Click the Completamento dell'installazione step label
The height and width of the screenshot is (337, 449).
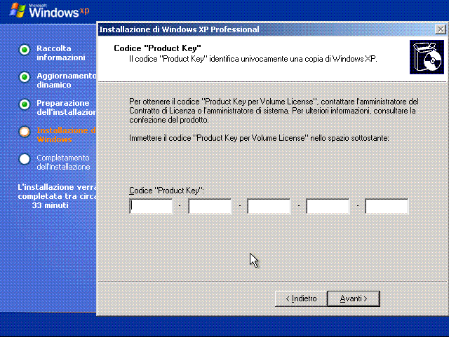coord(63,162)
